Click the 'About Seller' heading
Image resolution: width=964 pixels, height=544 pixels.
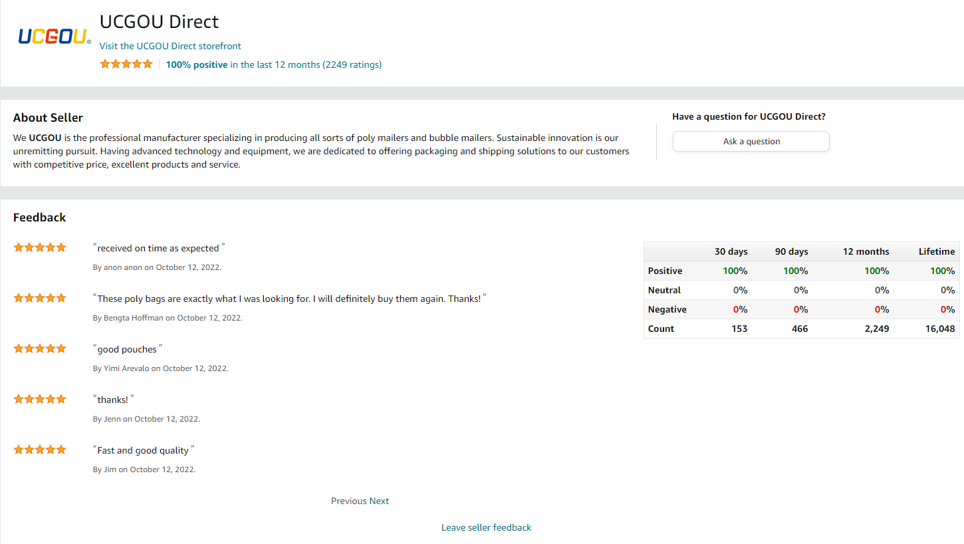tap(48, 118)
